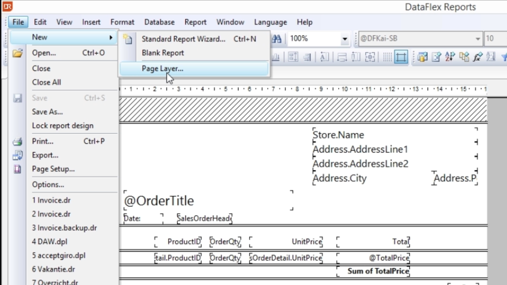Open the Database Expert toolbar icon
The image size is (507, 285).
422,57
